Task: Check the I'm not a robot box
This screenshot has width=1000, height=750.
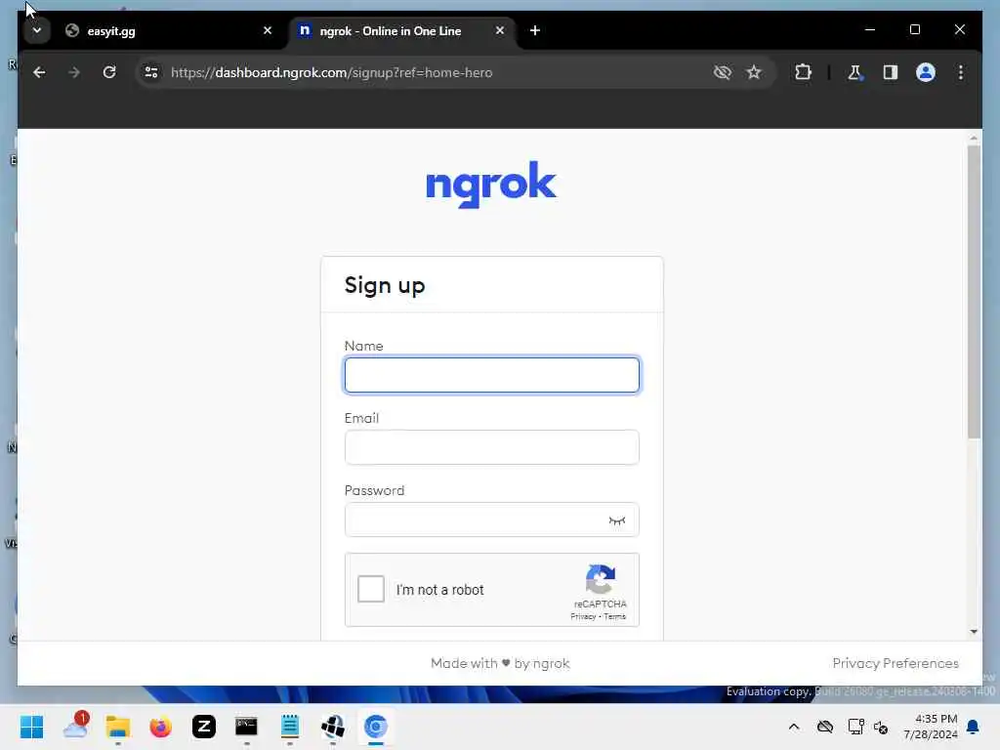Action: pyautogui.click(x=370, y=589)
